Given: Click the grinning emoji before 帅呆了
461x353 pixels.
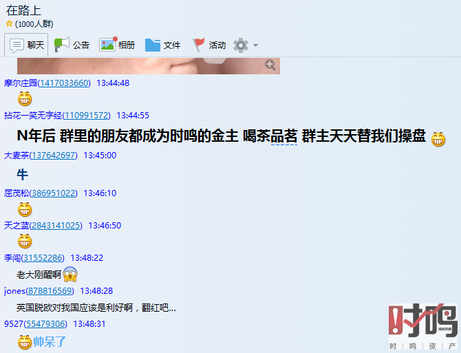Looking at the screenshot, I should tap(25, 342).
